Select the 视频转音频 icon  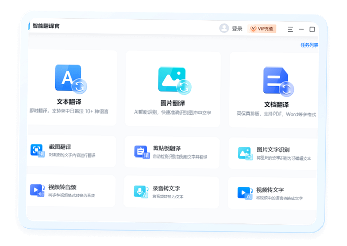pos(37,190)
